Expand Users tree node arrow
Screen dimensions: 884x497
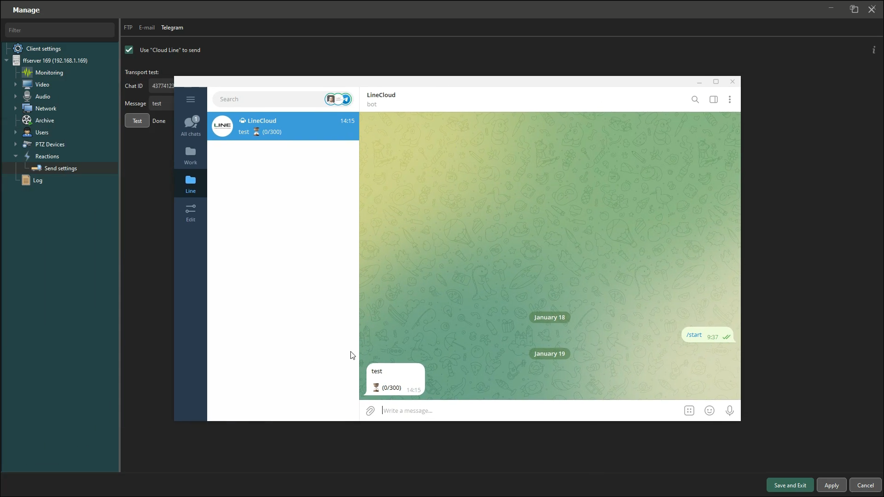pos(16,132)
